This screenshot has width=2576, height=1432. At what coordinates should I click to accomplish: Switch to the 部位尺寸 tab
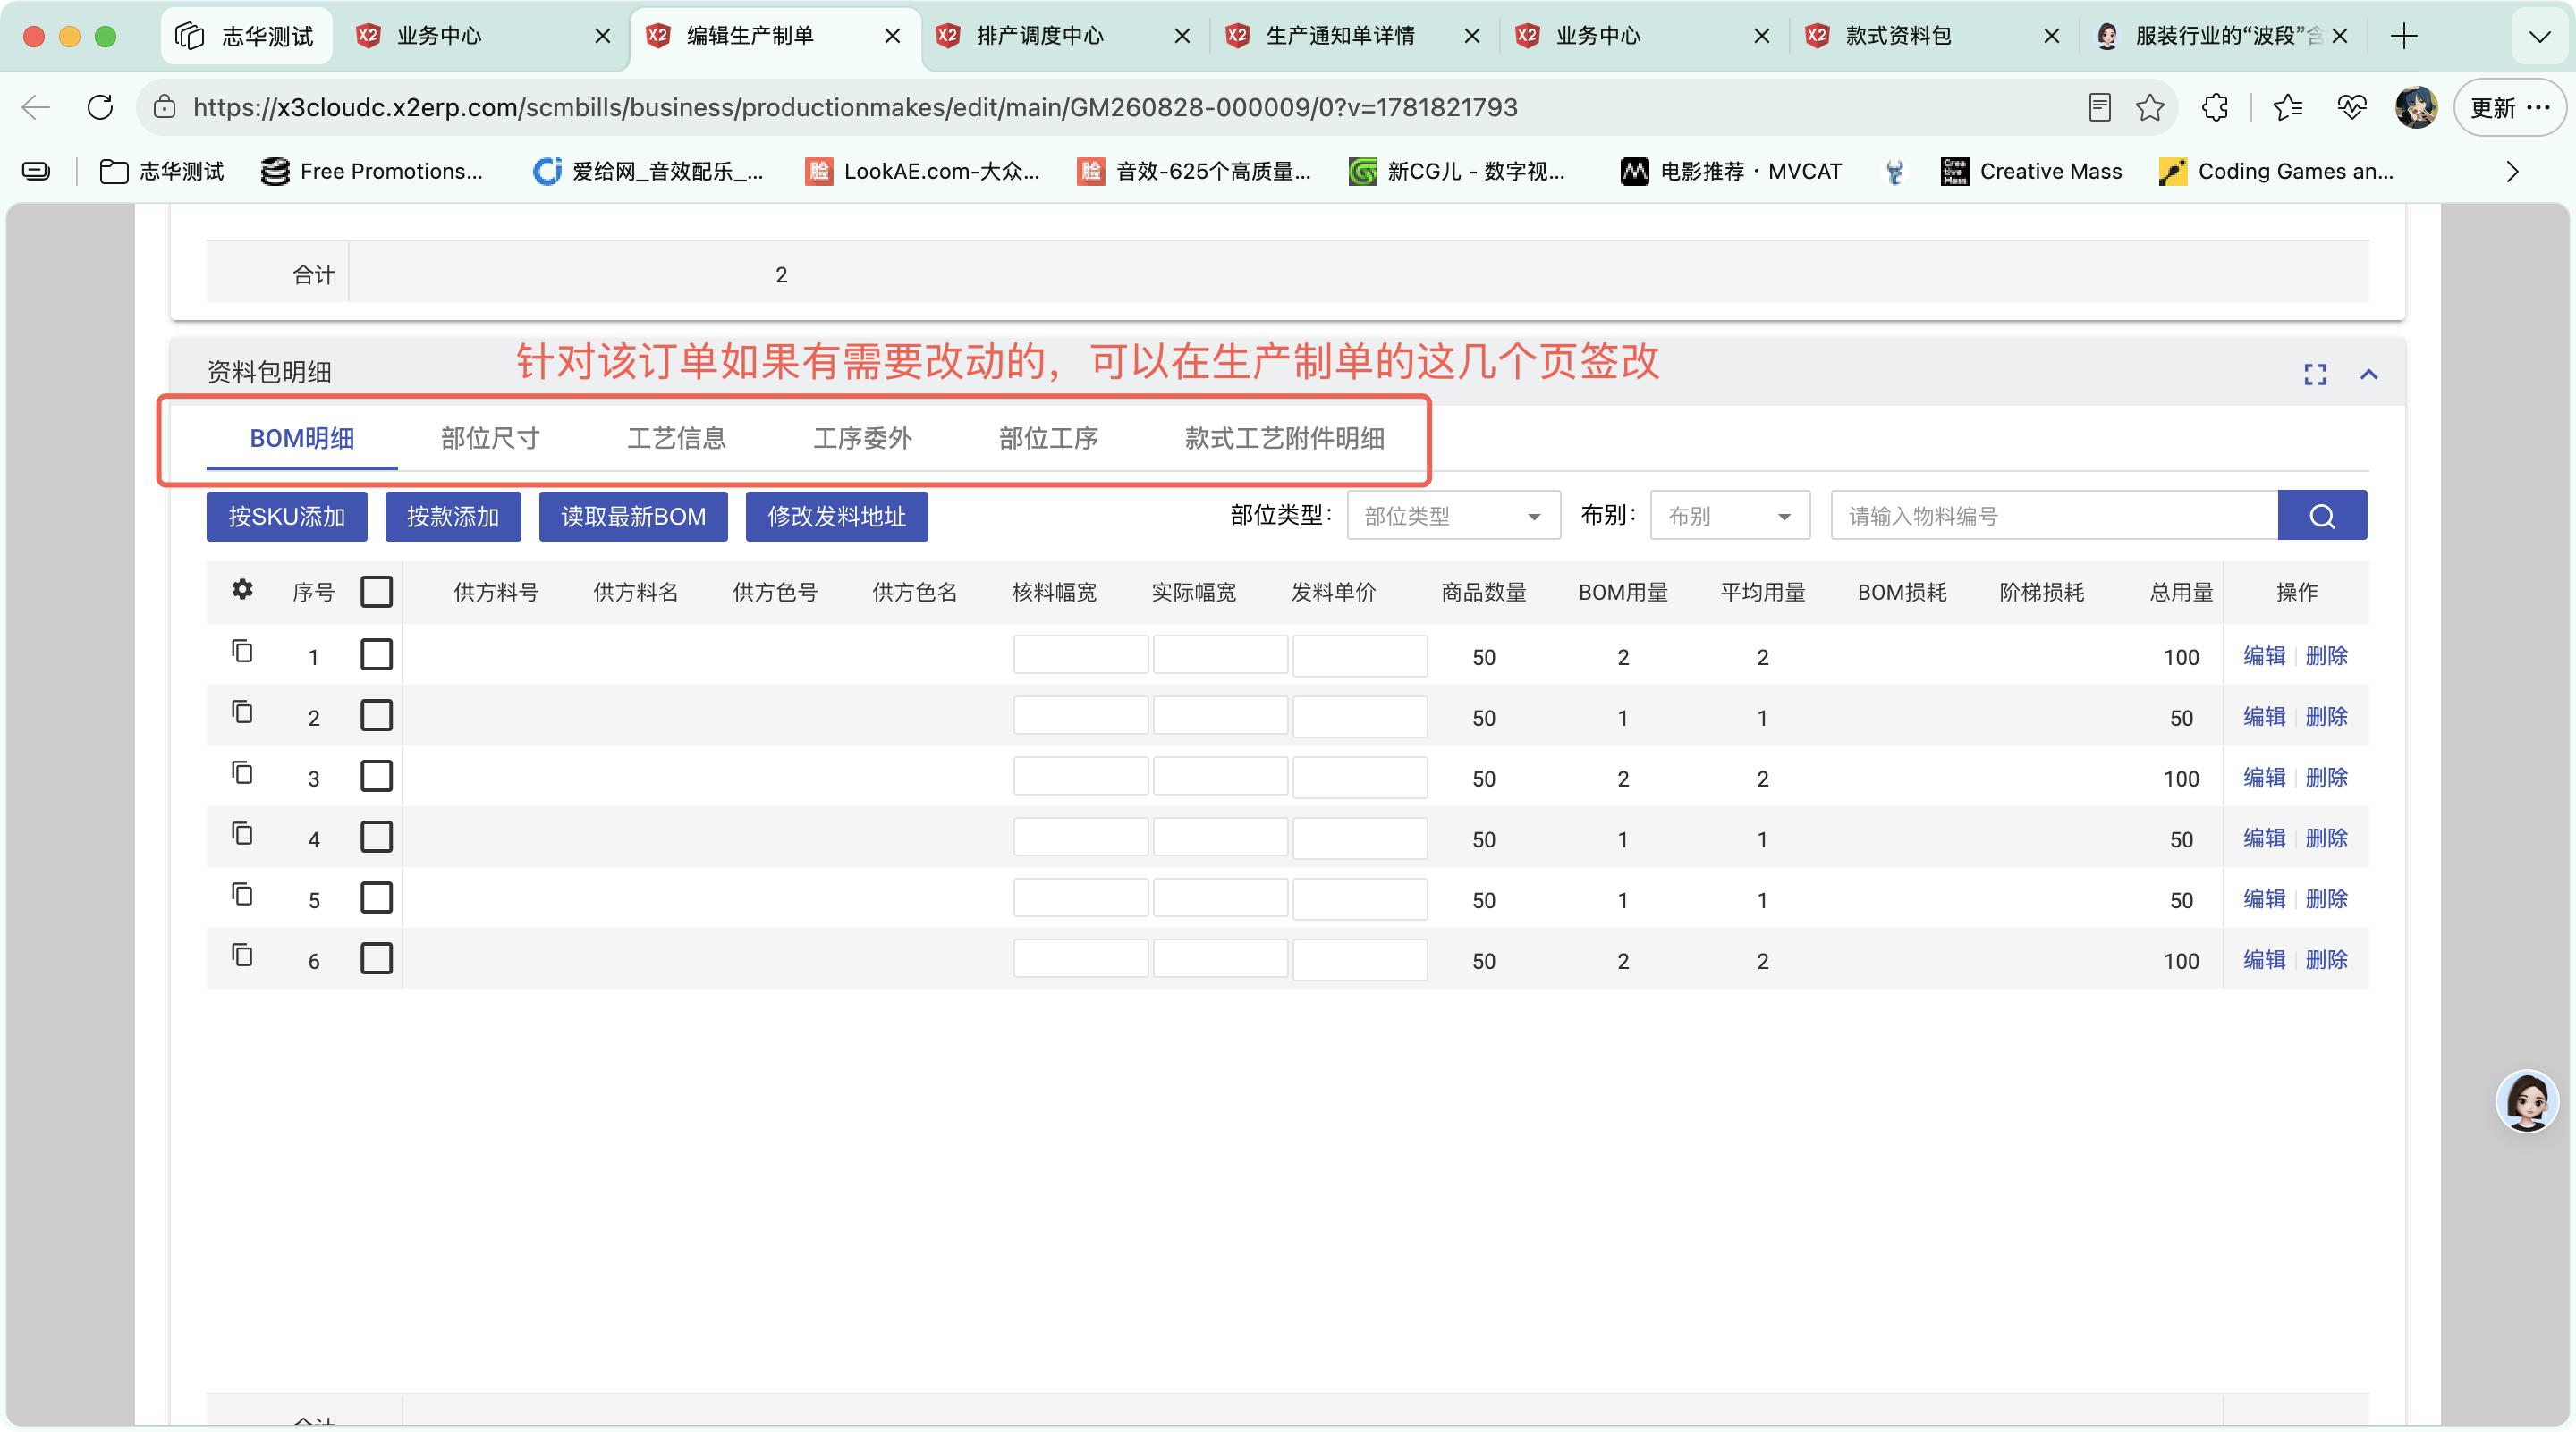[x=490, y=439]
